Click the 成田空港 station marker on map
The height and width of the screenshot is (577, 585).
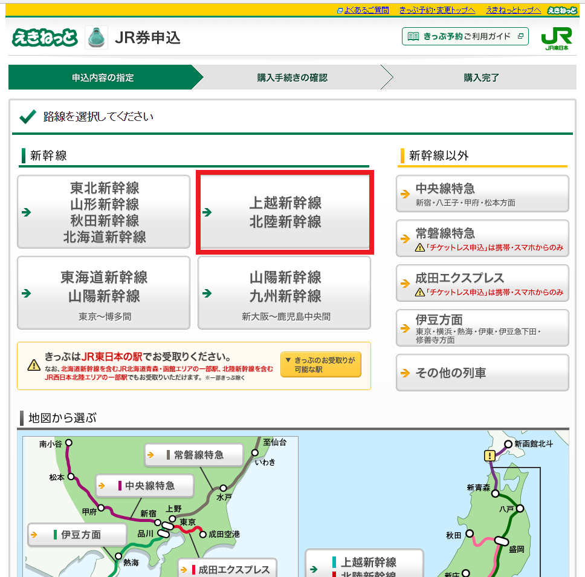click(x=202, y=535)
